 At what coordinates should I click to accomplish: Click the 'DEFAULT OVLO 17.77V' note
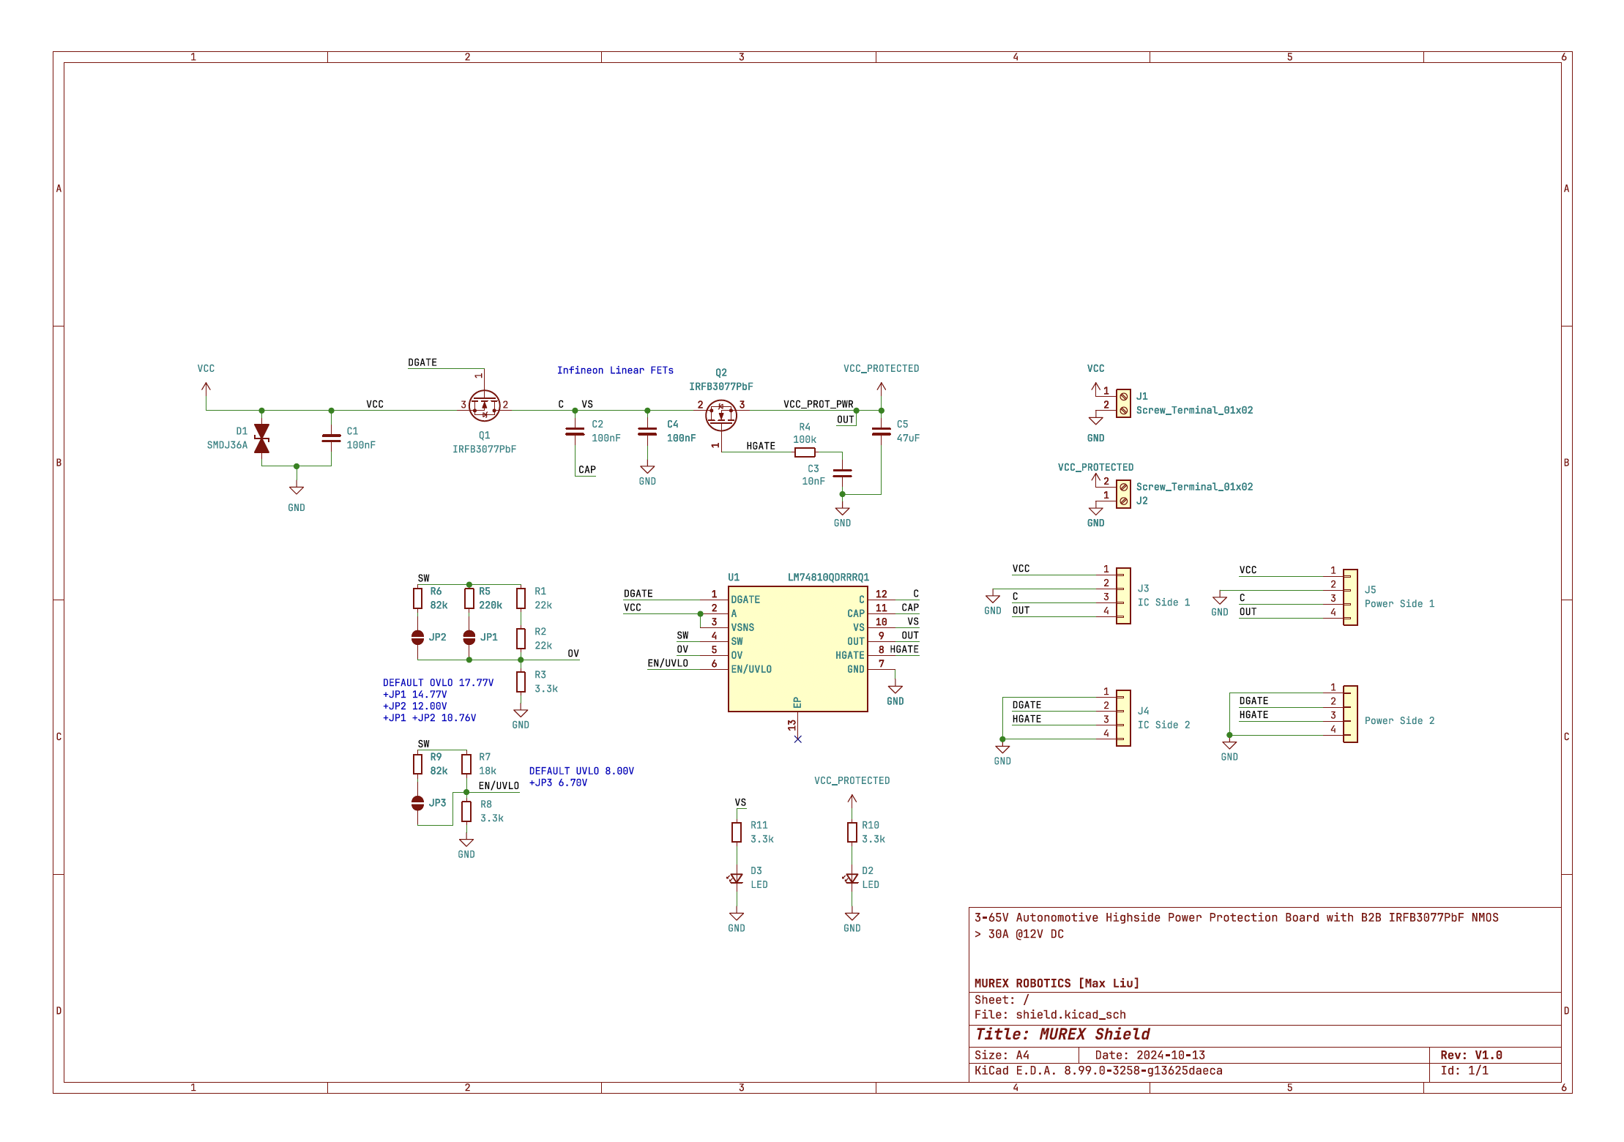pos(438,682)
